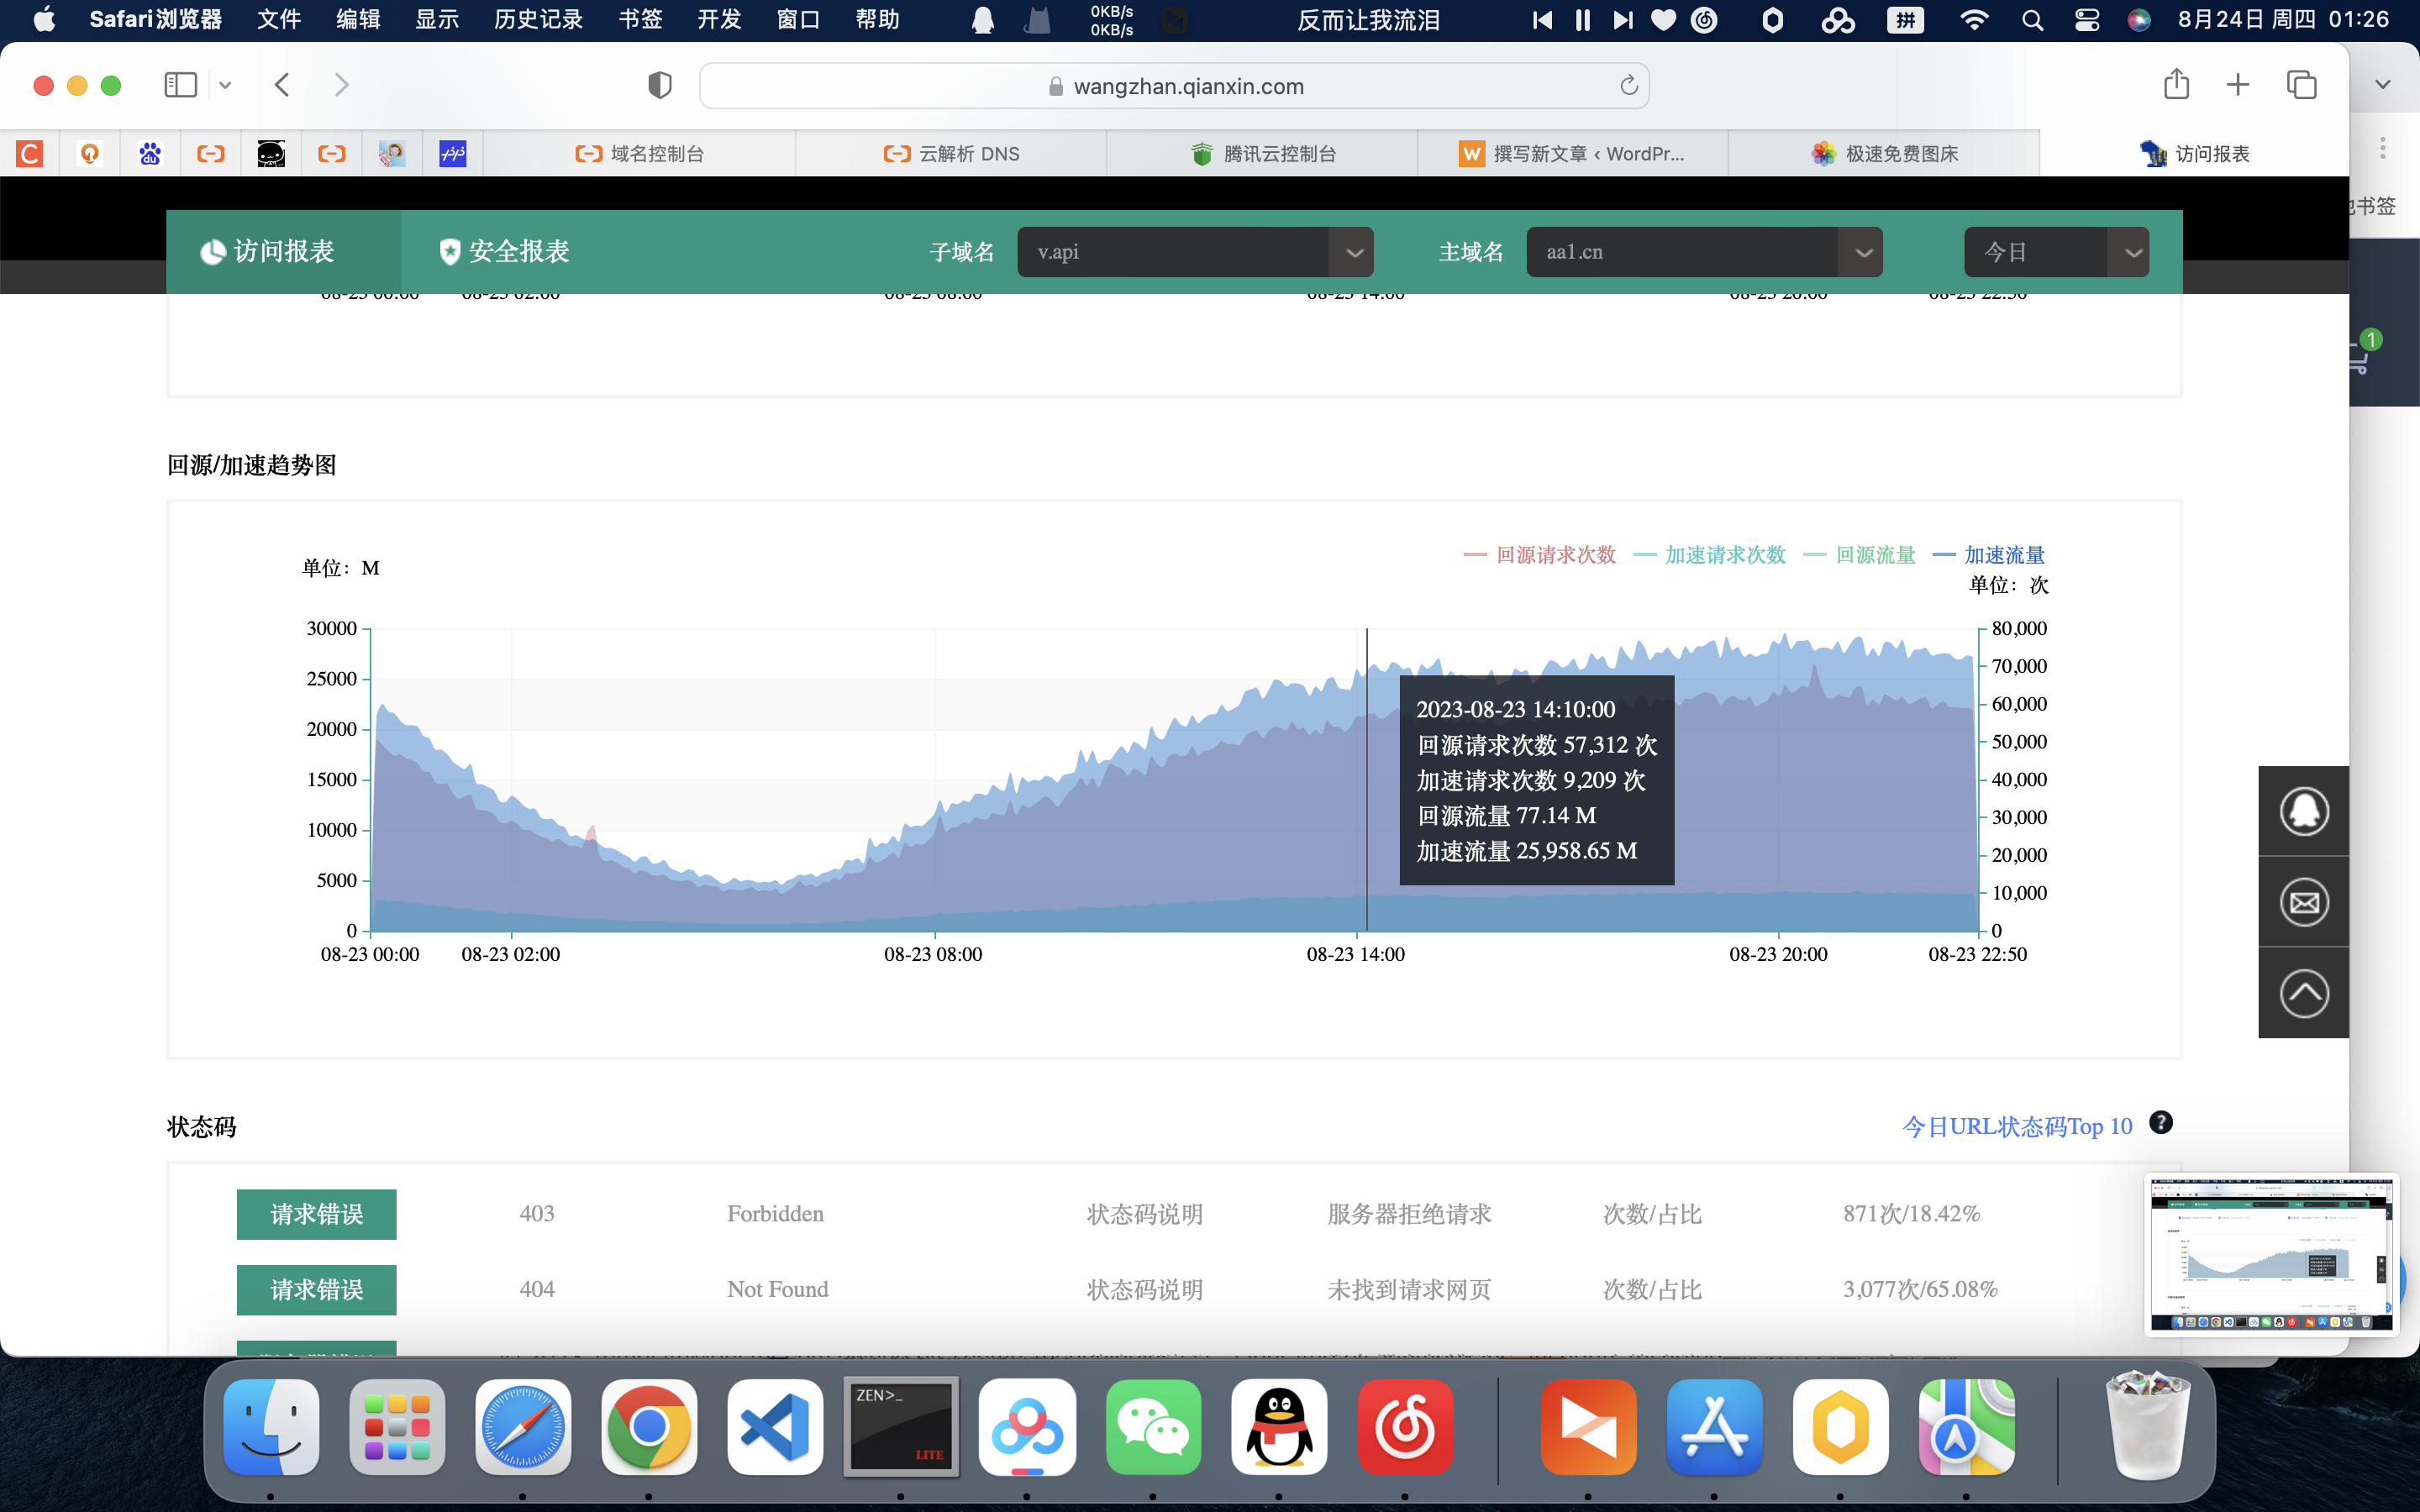The width and height of the screenshot is (2420, 1512).
Task: Open sidebar options chevron in Safari
Action: tap(225, 85)
